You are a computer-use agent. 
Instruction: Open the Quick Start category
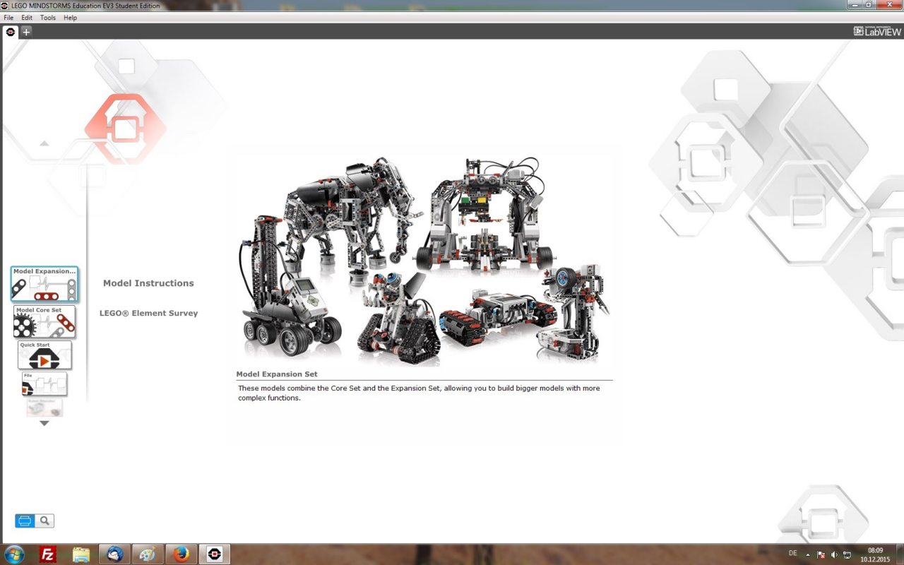click(44, 355)
